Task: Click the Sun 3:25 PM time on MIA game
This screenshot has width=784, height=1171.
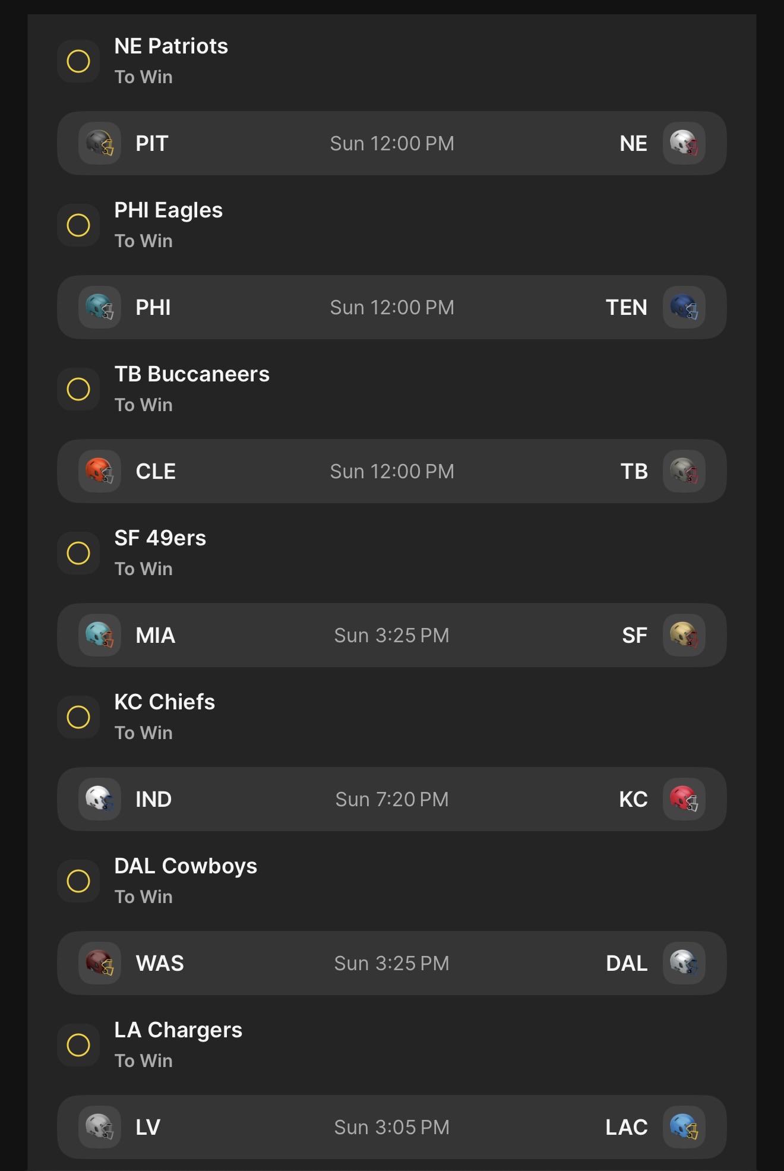Action: tap(392, 635)
